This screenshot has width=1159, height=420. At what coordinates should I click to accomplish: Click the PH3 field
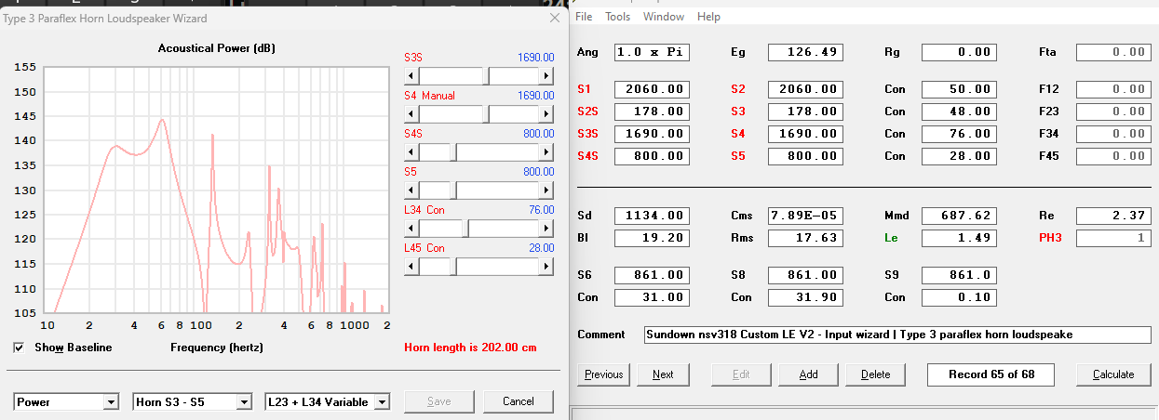(1113, 238)
